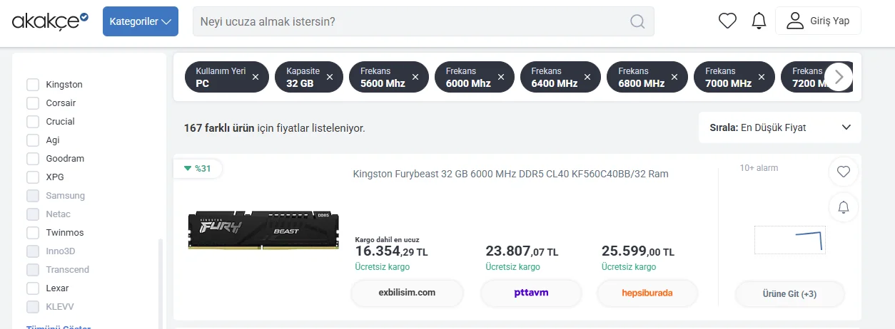Open Kingston Furybeast 32 GB product title

[x=511, y=174]
